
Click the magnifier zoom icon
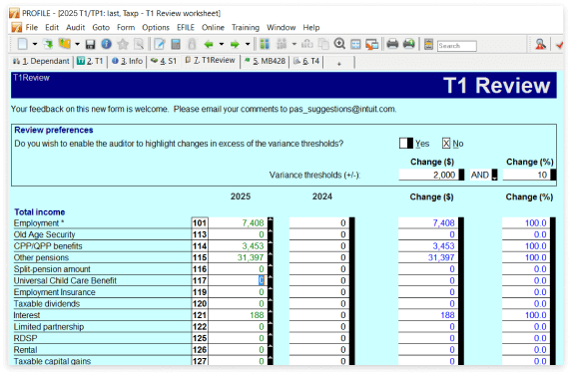(339, 44)
